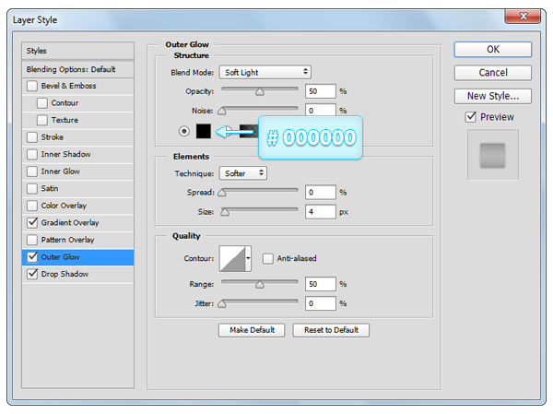Open the Contour curve thumbnail picker
The width and height of the screenshot is (553, 414).
click(x=231, y=258)
